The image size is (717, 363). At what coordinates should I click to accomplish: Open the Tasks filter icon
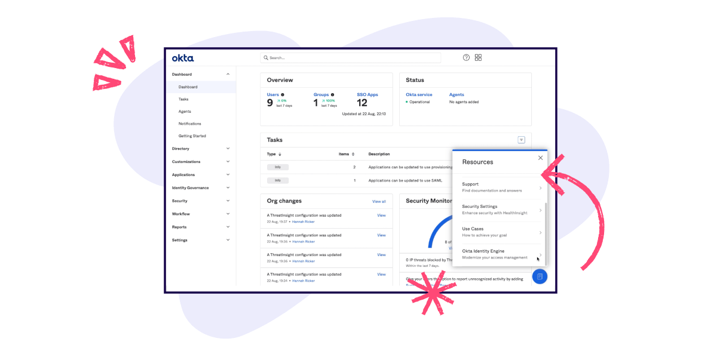pyautogui.click(x=521, y=140)
